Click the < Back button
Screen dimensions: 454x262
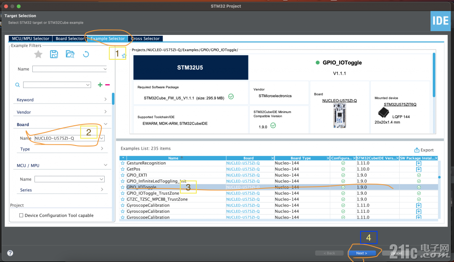tap(329, 253)
